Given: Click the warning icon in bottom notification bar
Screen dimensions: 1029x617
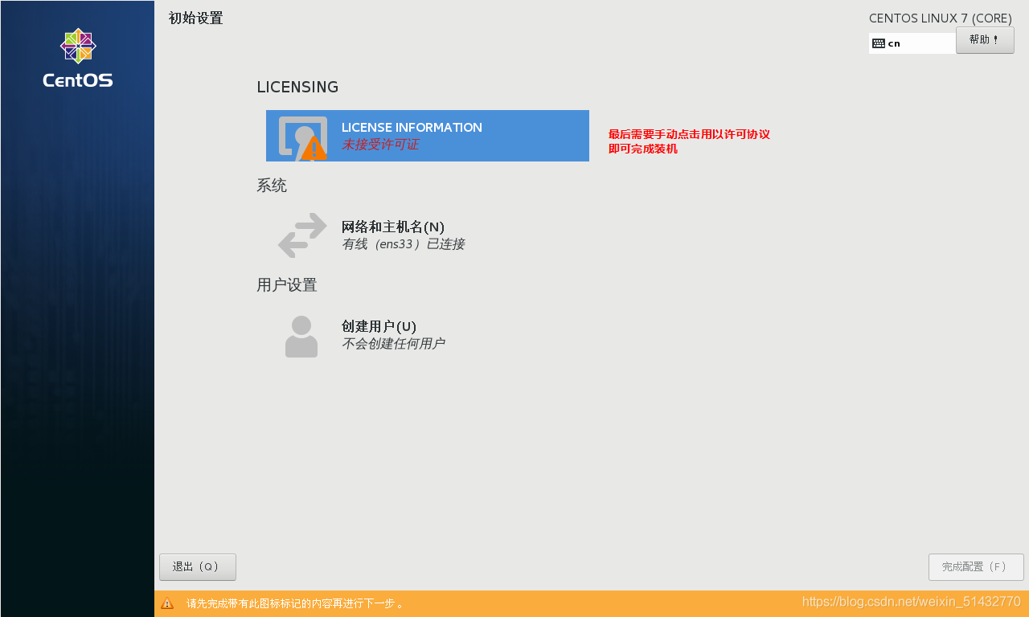Looking at the screenshot, I should [167, 603].
